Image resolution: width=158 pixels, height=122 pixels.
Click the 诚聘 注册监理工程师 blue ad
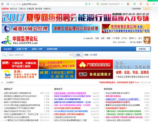57,74
